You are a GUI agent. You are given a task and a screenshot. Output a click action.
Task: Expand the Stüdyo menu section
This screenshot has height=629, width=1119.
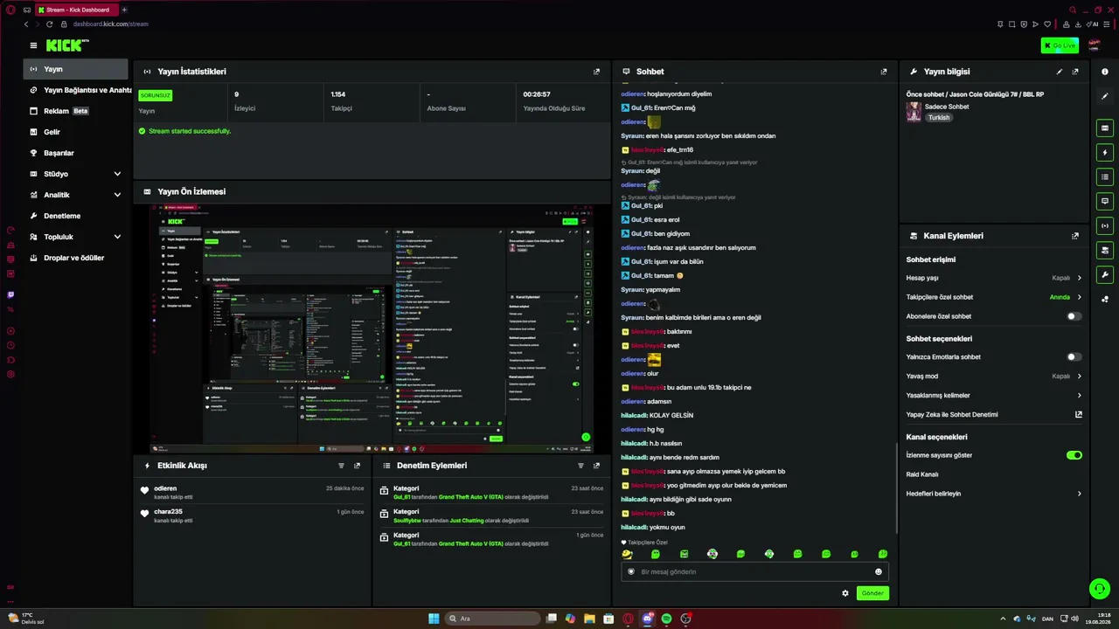point(75,174)
